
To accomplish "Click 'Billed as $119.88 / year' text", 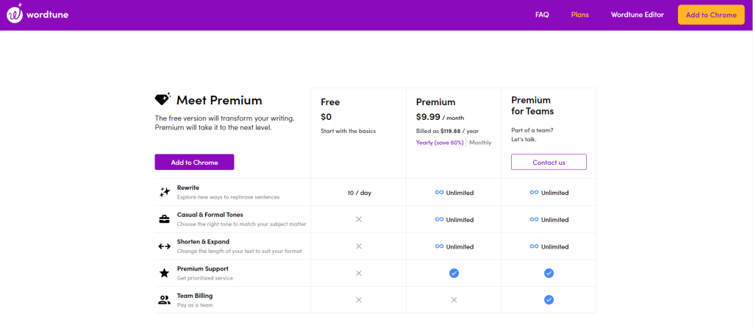I will [x=447, y=131].
